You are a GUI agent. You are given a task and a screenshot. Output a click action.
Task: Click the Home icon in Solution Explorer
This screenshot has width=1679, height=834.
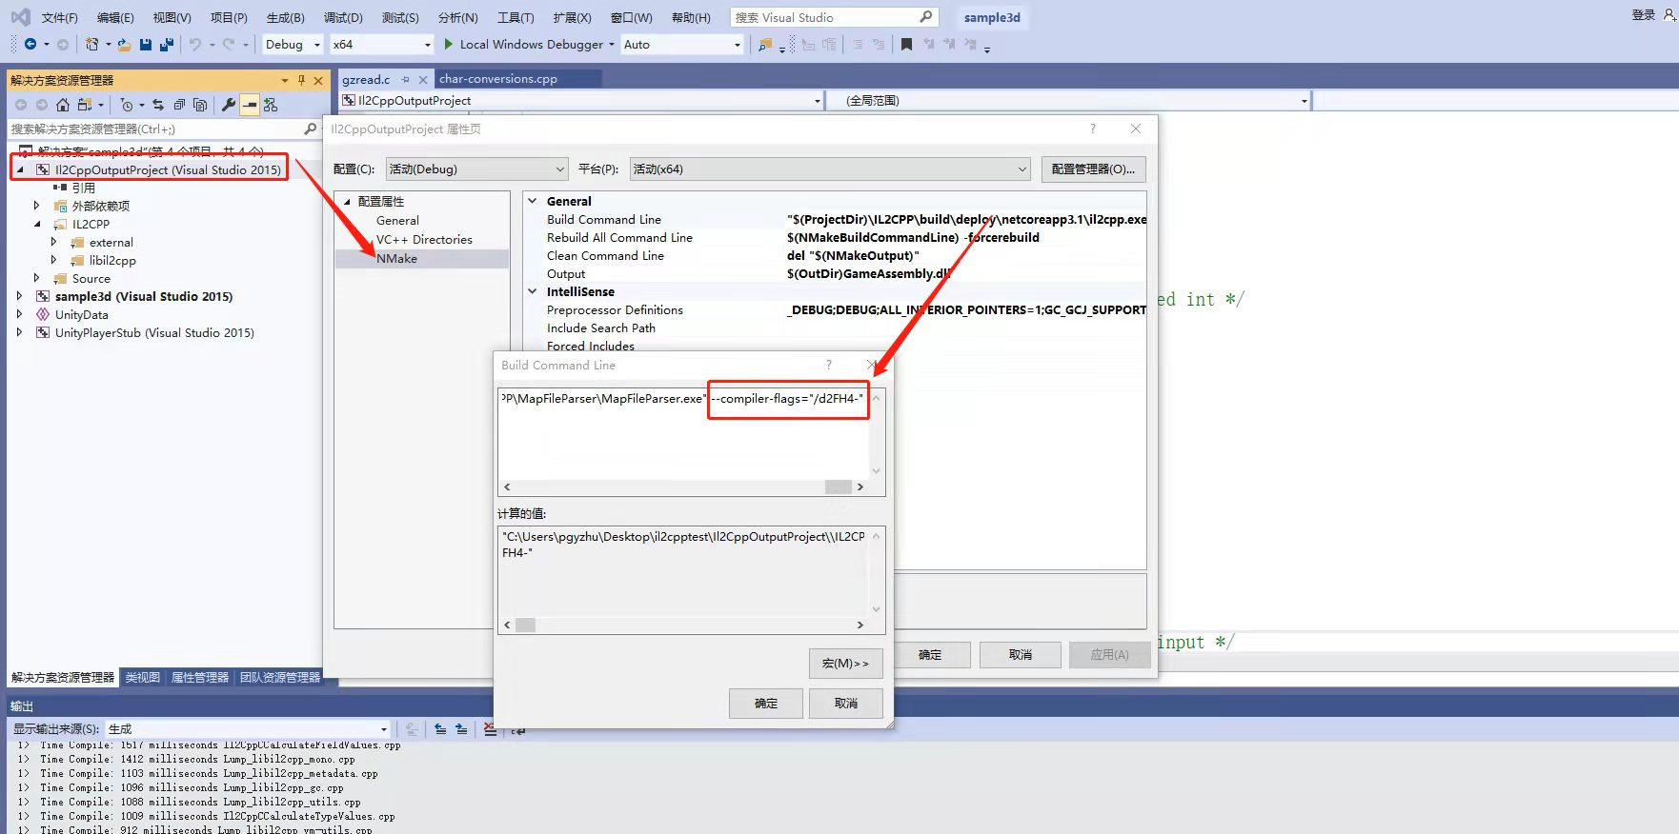(63, 105)
